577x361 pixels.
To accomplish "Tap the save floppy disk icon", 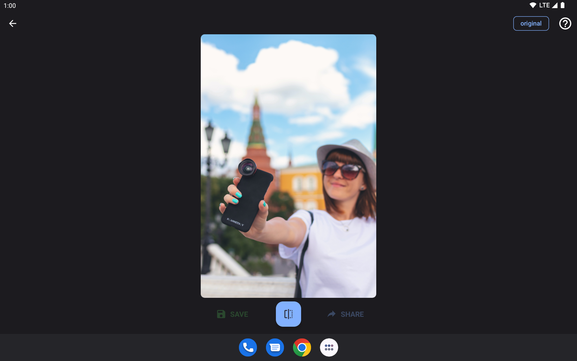I will [x=221, y=314].
